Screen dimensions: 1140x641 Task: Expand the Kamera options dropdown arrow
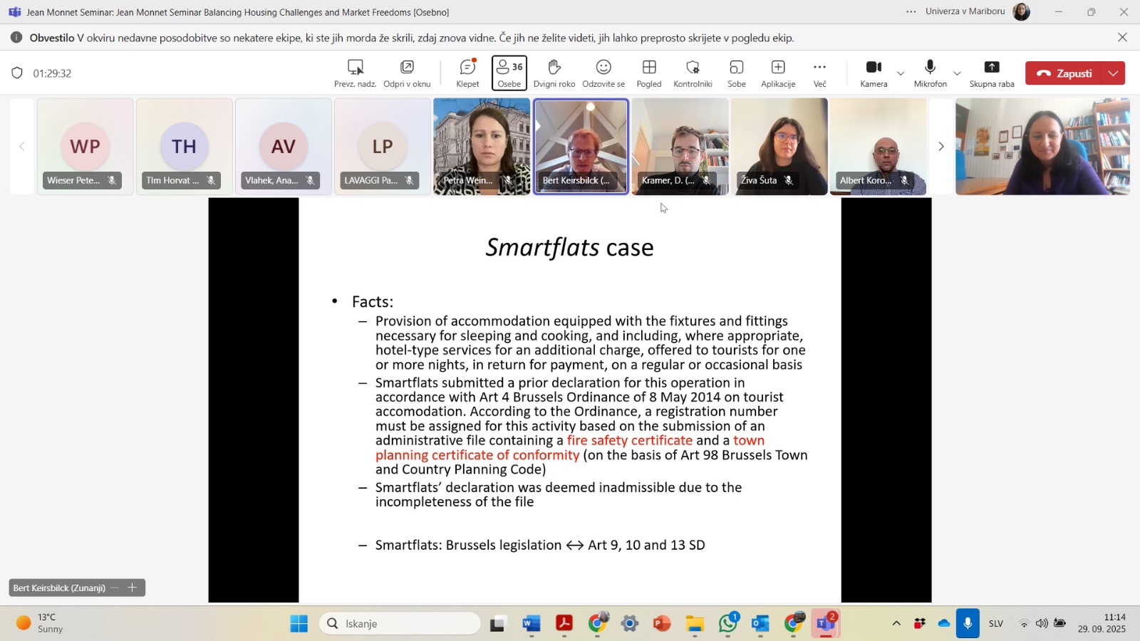[901, 73]
